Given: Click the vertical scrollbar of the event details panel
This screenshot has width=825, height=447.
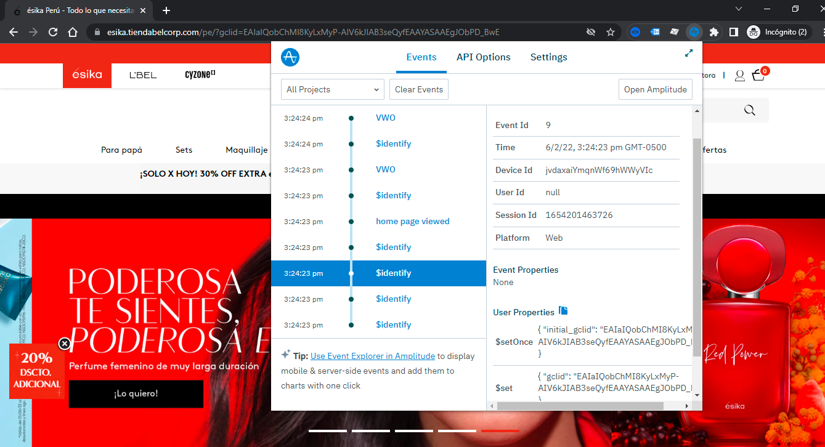Looking at the screenshot, I should pyautogui.click(x=697, y=246).
